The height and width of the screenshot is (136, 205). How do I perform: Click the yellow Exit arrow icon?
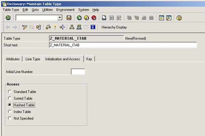tap(86, 18)
